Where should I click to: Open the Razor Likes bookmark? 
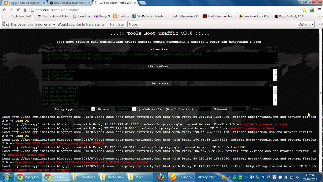click(x=82, y=16)
